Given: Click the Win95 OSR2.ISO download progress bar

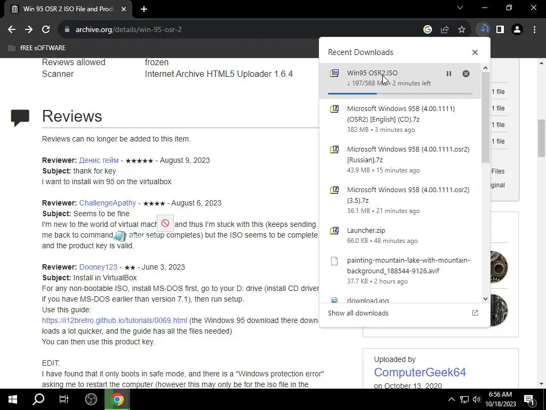Looking at the screenshot, I should pyautogui.click(x=400, y=93).
